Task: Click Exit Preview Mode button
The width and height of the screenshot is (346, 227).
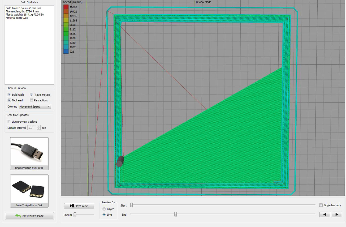Action: [29, 216]
